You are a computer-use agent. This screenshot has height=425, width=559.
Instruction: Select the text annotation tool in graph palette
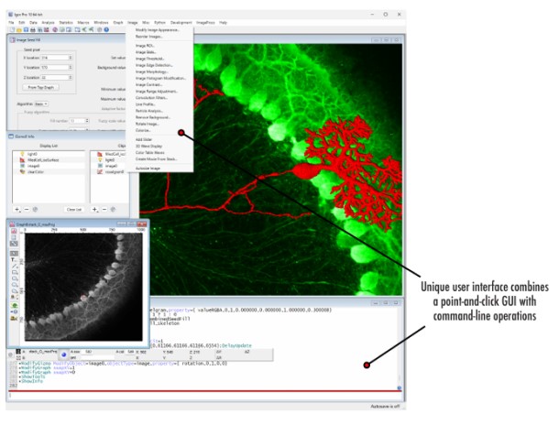[x=13, y=261]
